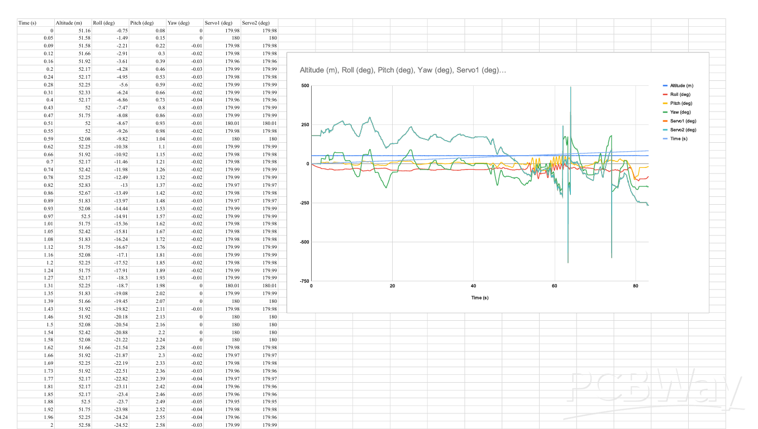This screenshot has width=758, height=429.
Task: Click the blue Altitude (m) legend swatch
Action: click(665, 85)
